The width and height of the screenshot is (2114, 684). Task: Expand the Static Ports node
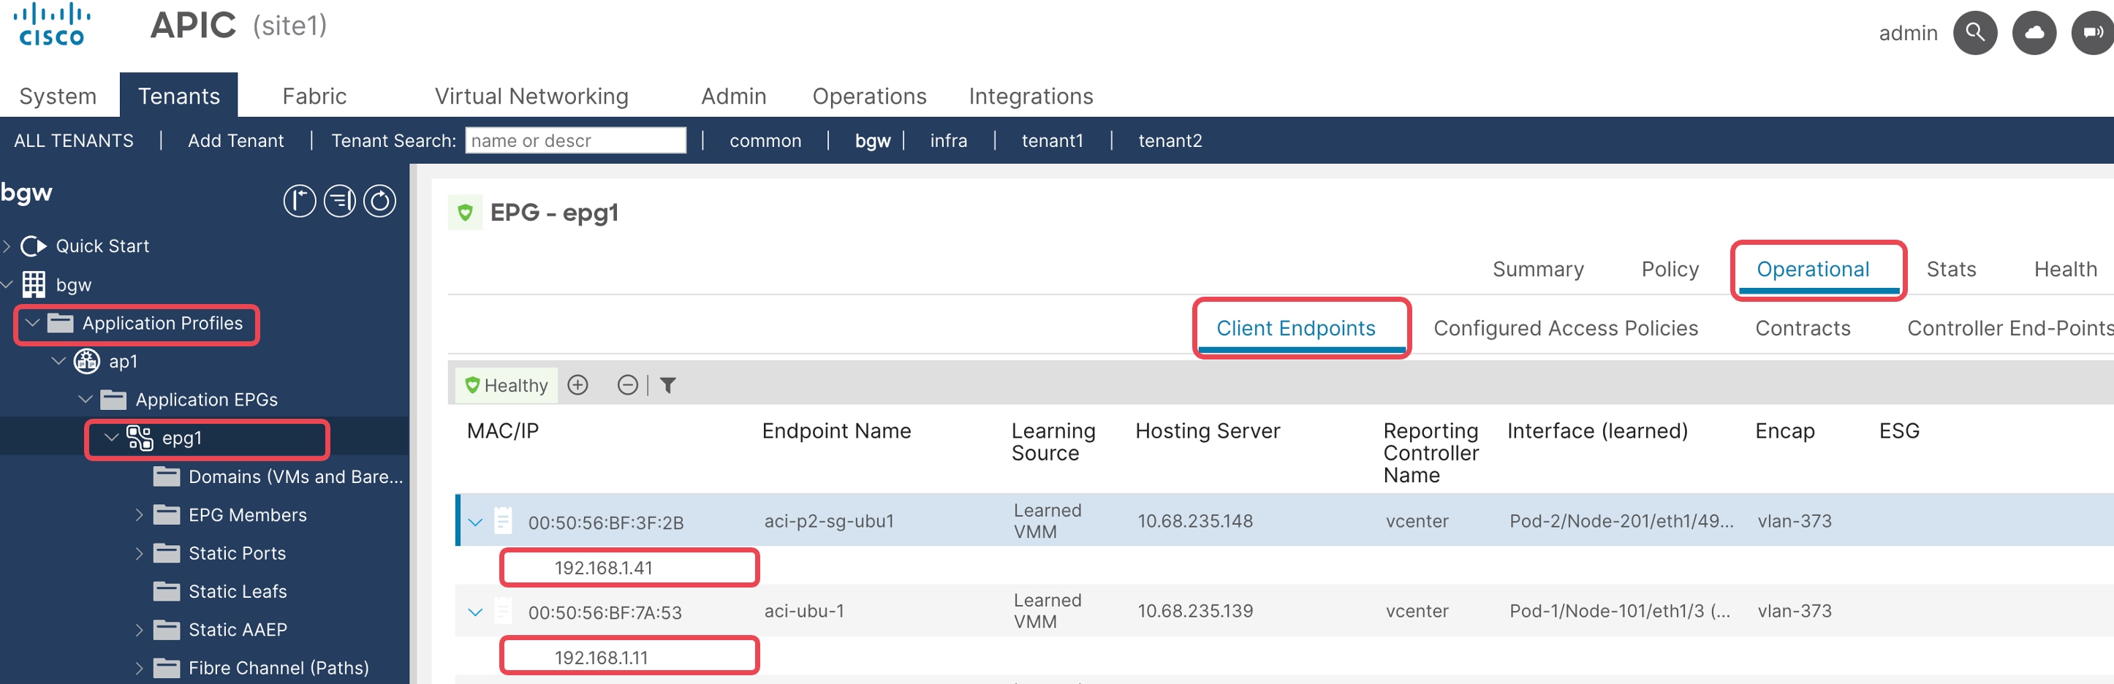pyautogui.click(x=139, y=552)
